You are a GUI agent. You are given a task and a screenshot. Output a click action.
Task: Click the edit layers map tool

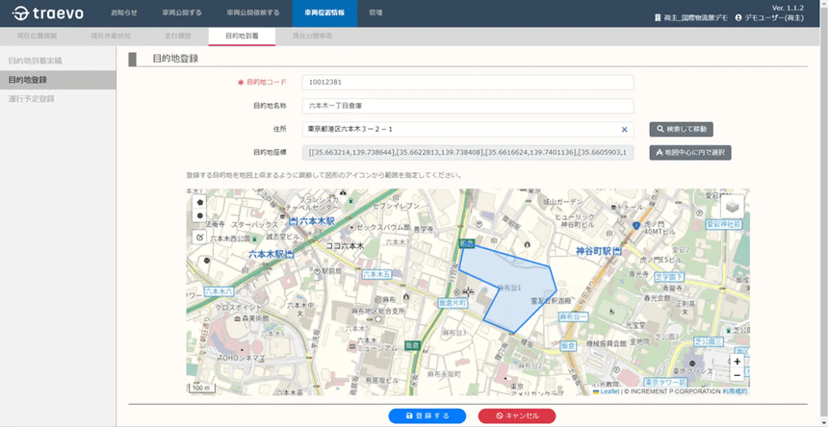pos(199,237)
